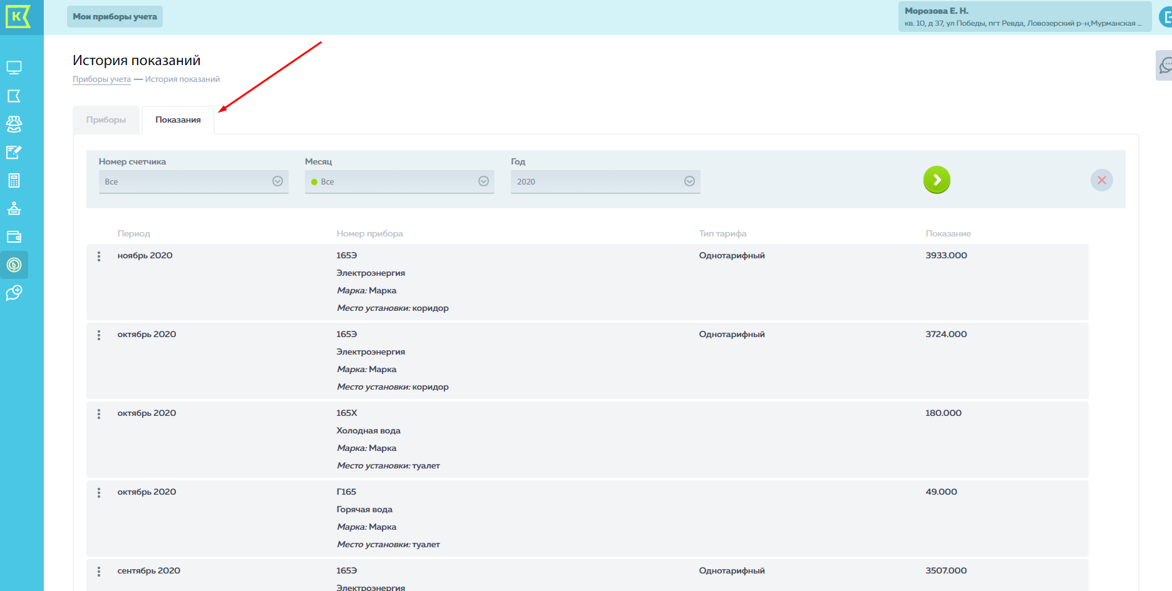Click the green arrow apply filter button
Viewport: 1172px width, 591px height.
pos(937,180)
